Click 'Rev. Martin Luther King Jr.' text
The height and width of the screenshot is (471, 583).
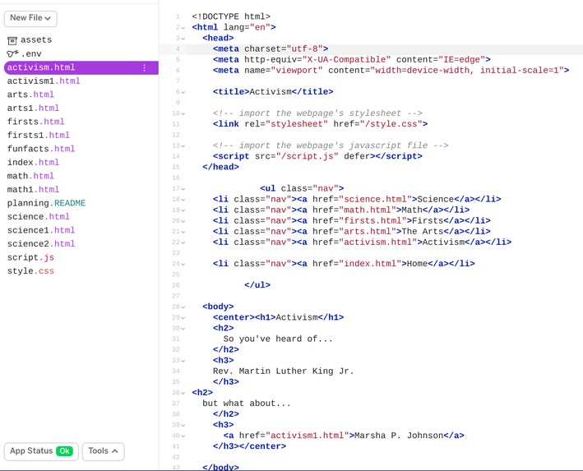(x=283, y=371)
